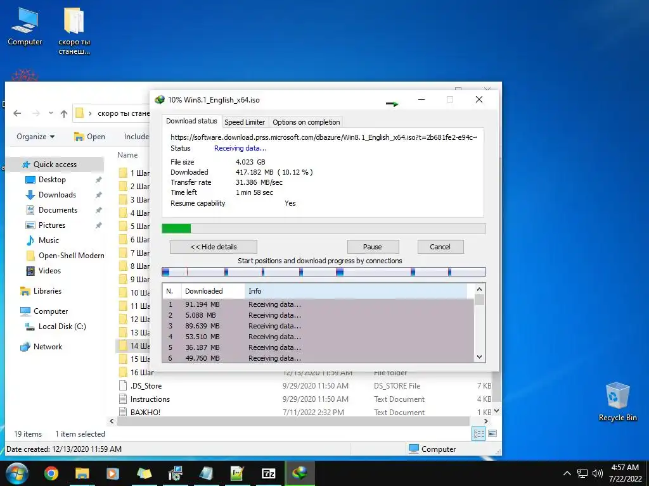649x486 pixels.
Task: Open recent locations dropdown in Explorer
Action: click(51, 113)
